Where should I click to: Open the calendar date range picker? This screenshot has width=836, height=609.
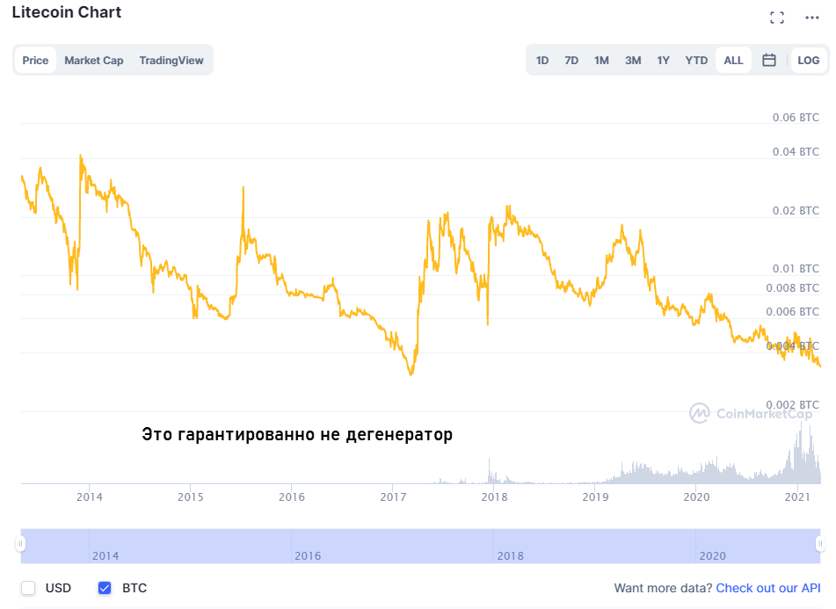[769, 61]
